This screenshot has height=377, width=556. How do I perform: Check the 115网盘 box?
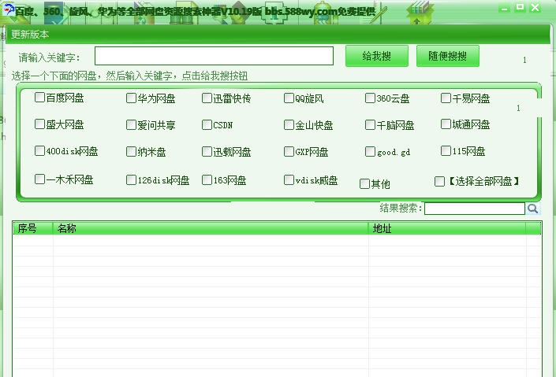click(446, 151)
